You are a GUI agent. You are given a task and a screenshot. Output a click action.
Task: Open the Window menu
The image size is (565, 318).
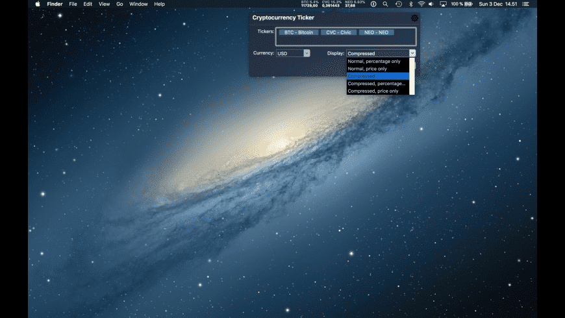[x=138, y=4]
